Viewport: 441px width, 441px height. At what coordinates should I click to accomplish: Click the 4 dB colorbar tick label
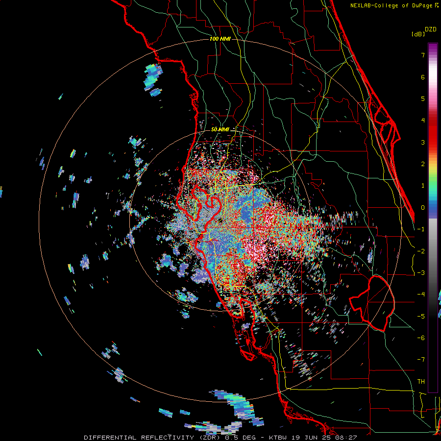[423, 121]
